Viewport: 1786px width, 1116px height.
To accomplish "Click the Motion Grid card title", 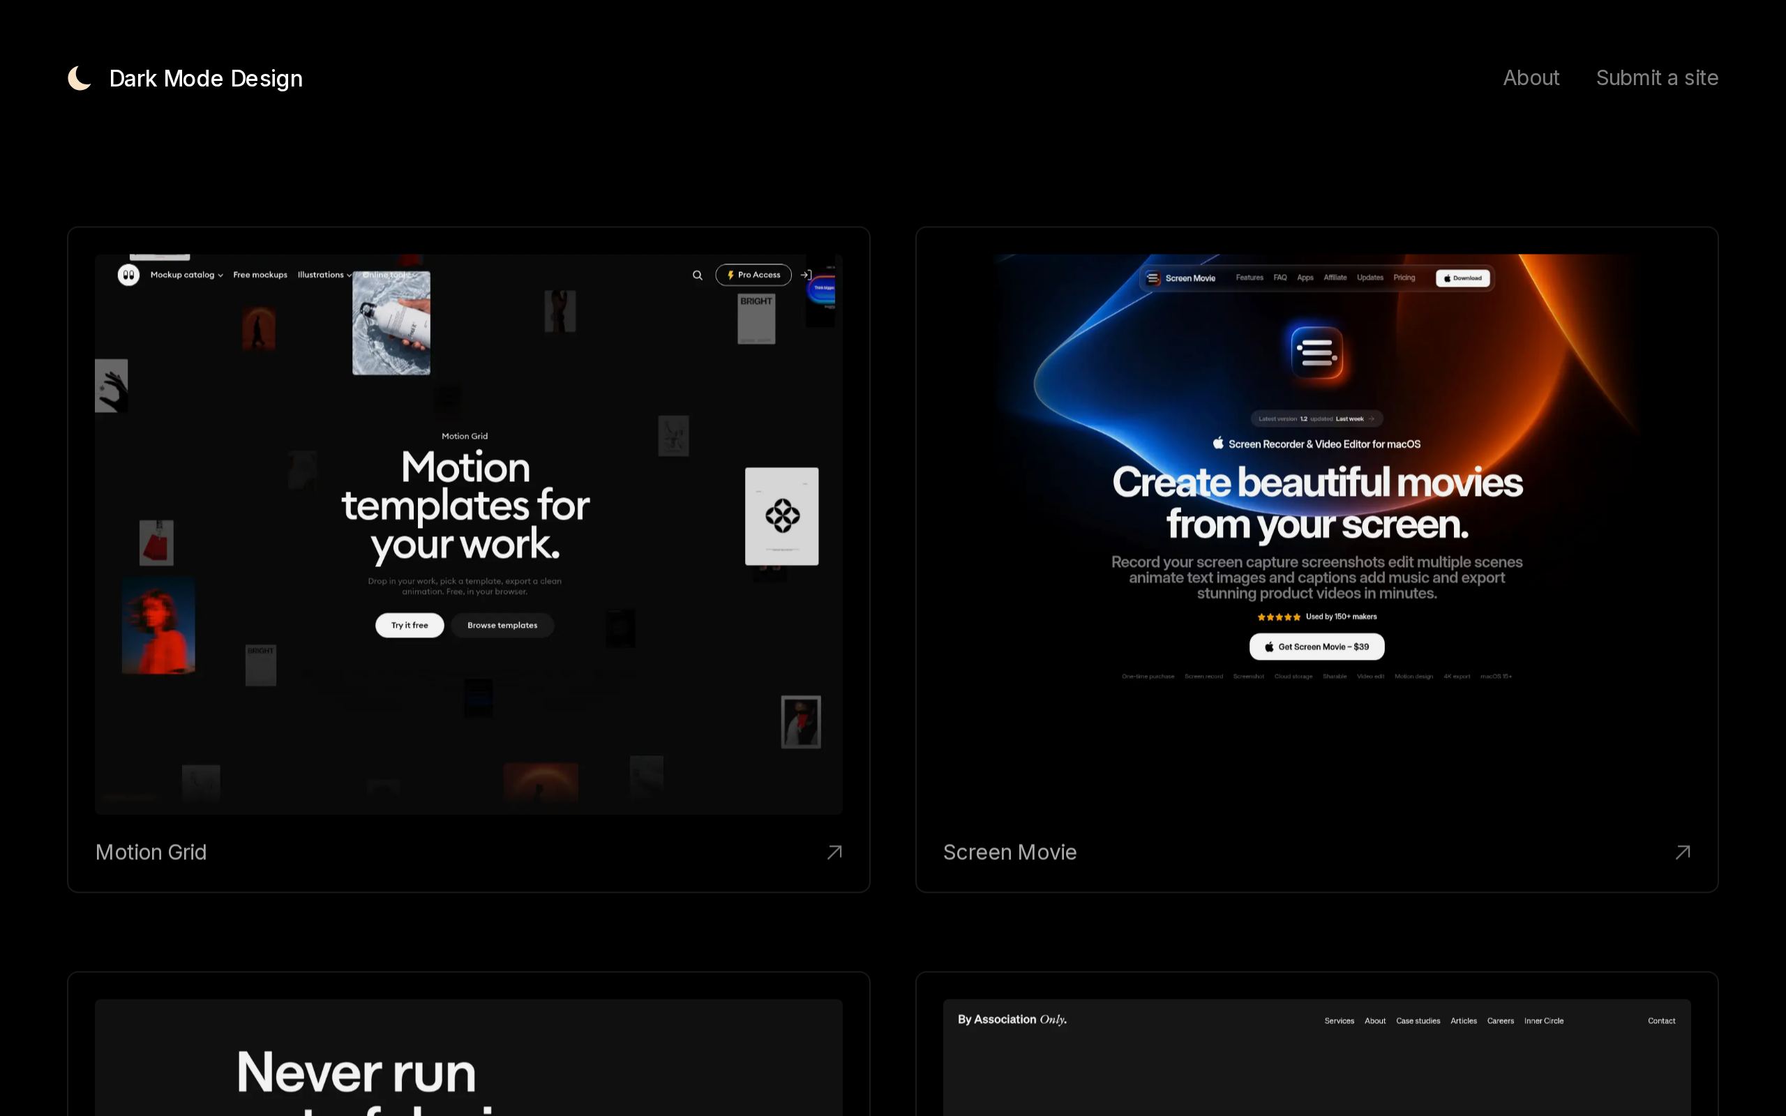I will pyautogui.click(x=151, y=852).
